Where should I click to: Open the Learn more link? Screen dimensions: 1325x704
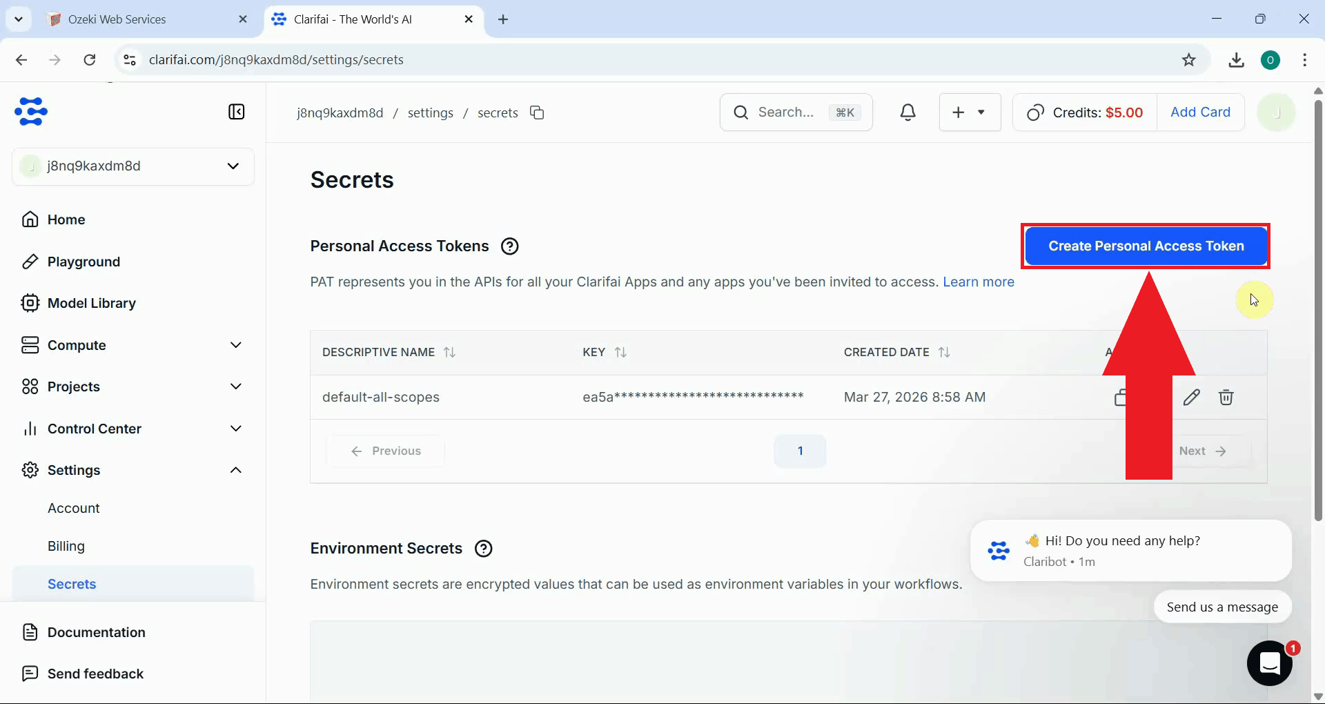tap(978, 282)
